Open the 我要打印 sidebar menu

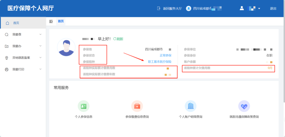[x=23, y=69]
